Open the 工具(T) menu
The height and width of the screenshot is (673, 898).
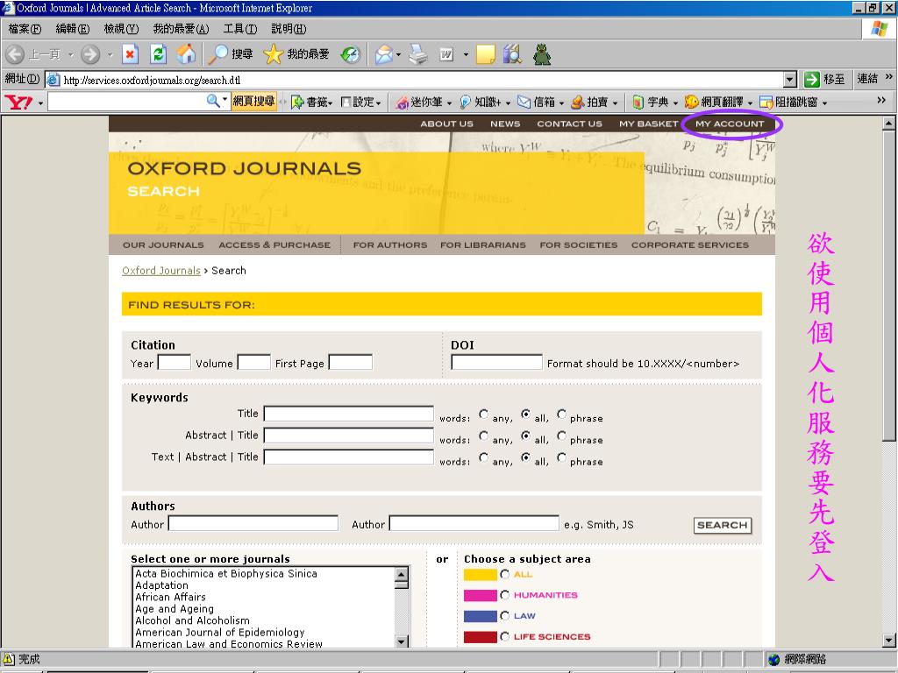click(x=240, y=29)
